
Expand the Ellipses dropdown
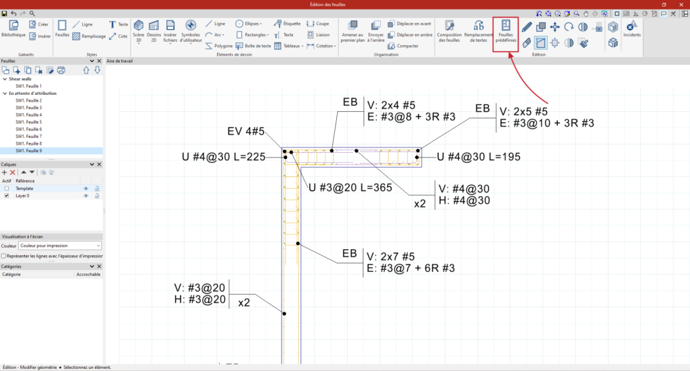(252, 23)
